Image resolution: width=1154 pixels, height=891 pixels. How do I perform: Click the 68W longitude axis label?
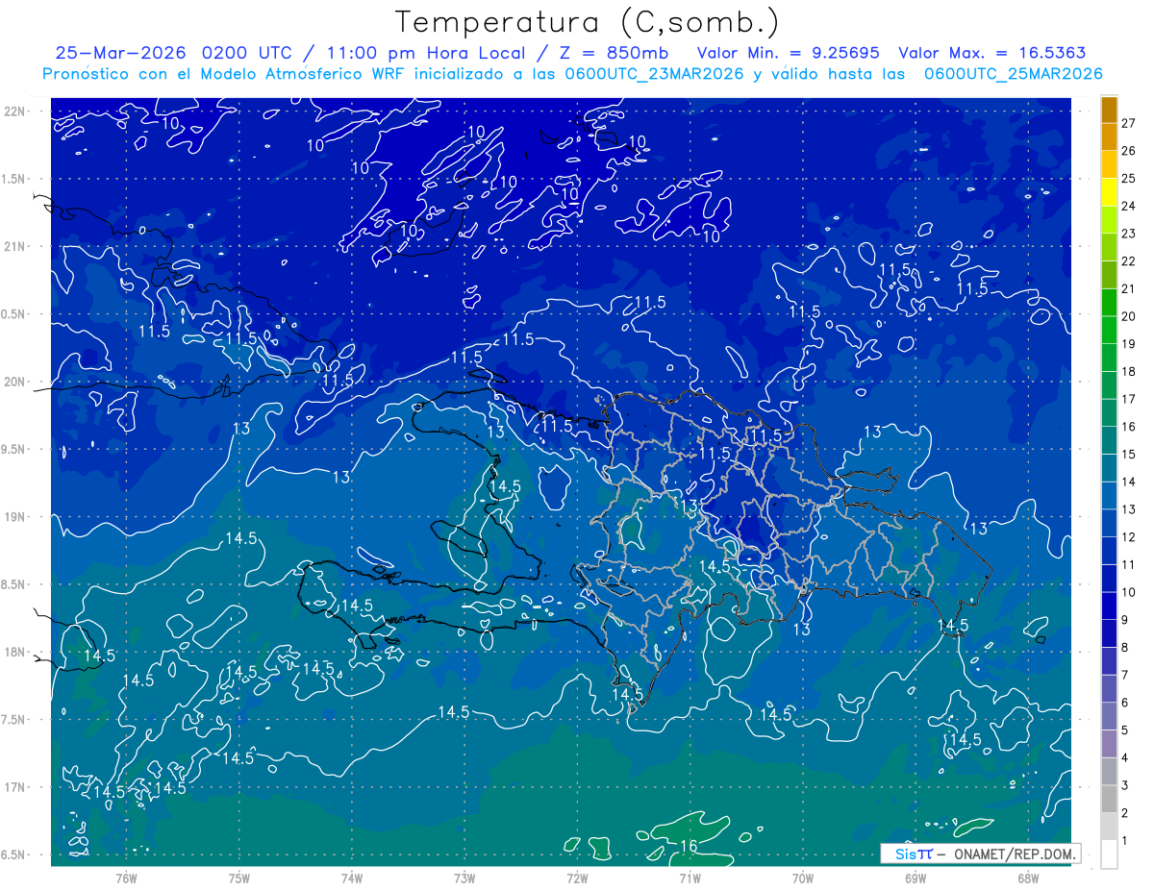(x=1028, y=878)
